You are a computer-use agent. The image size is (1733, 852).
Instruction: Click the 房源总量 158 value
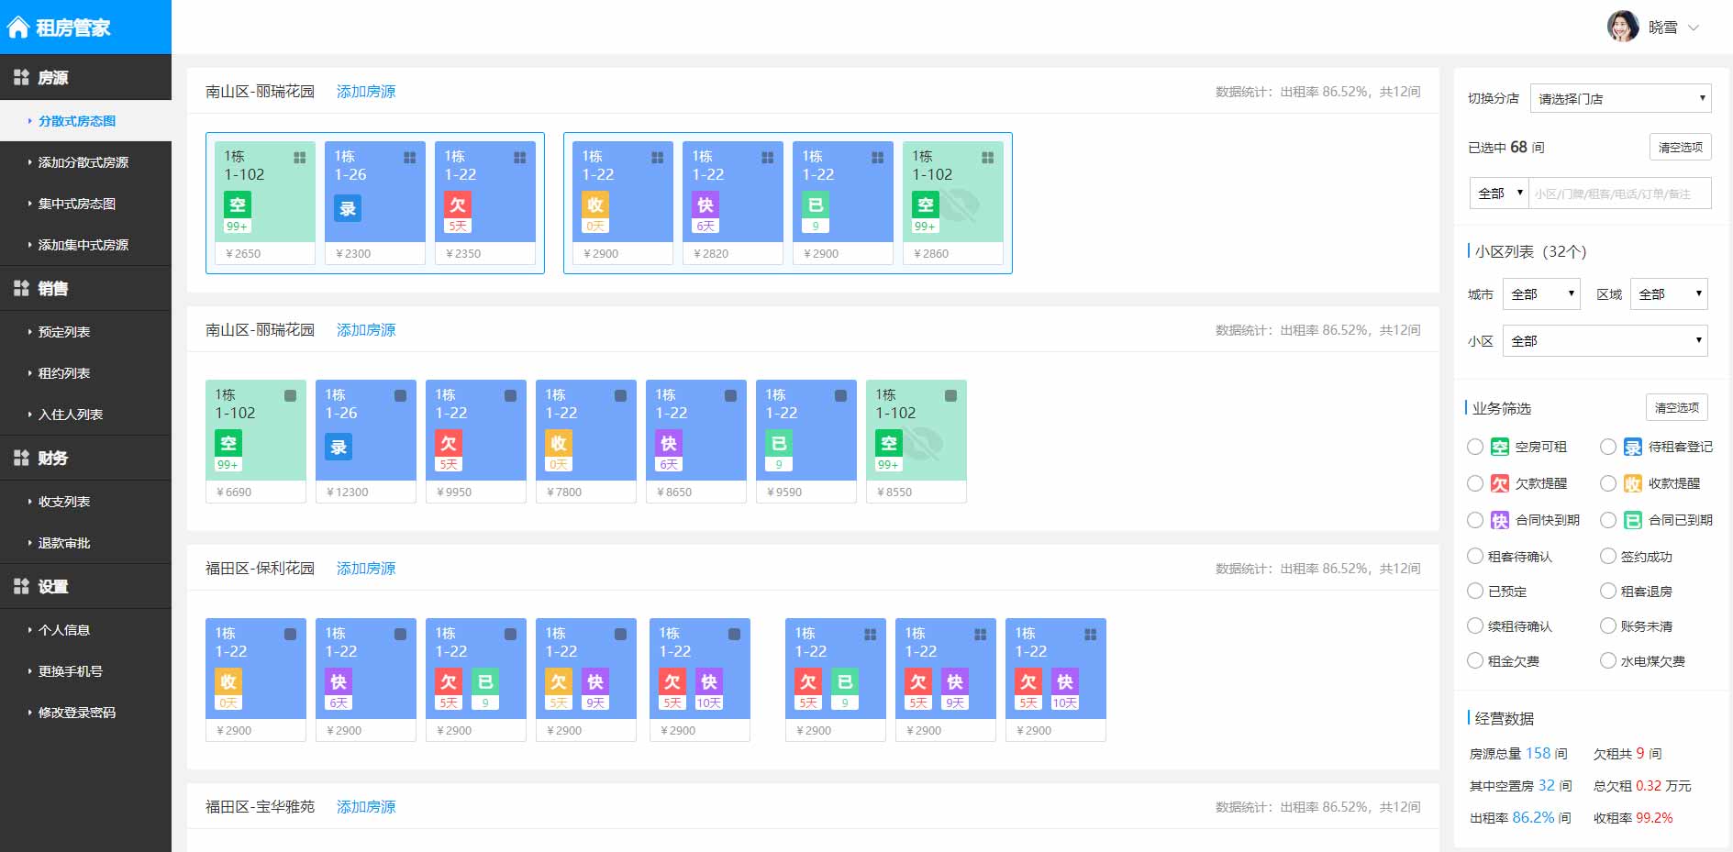click(x=1539, y=753)
